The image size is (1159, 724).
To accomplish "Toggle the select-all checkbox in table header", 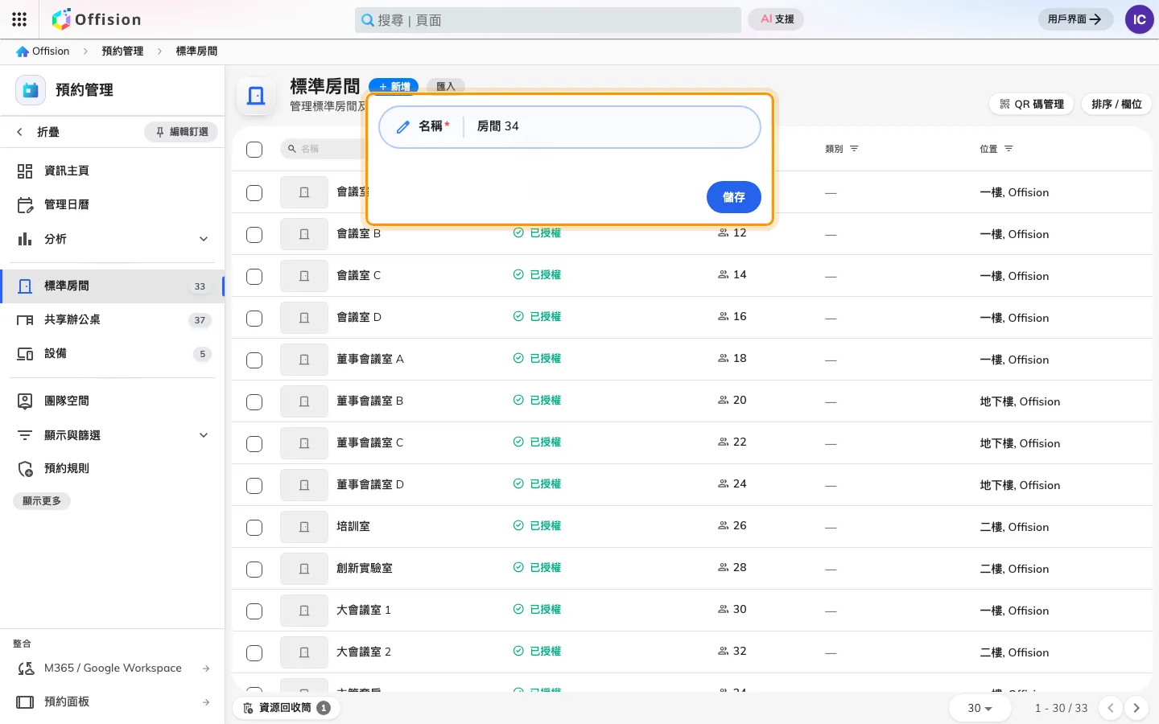I will [254, 150].
